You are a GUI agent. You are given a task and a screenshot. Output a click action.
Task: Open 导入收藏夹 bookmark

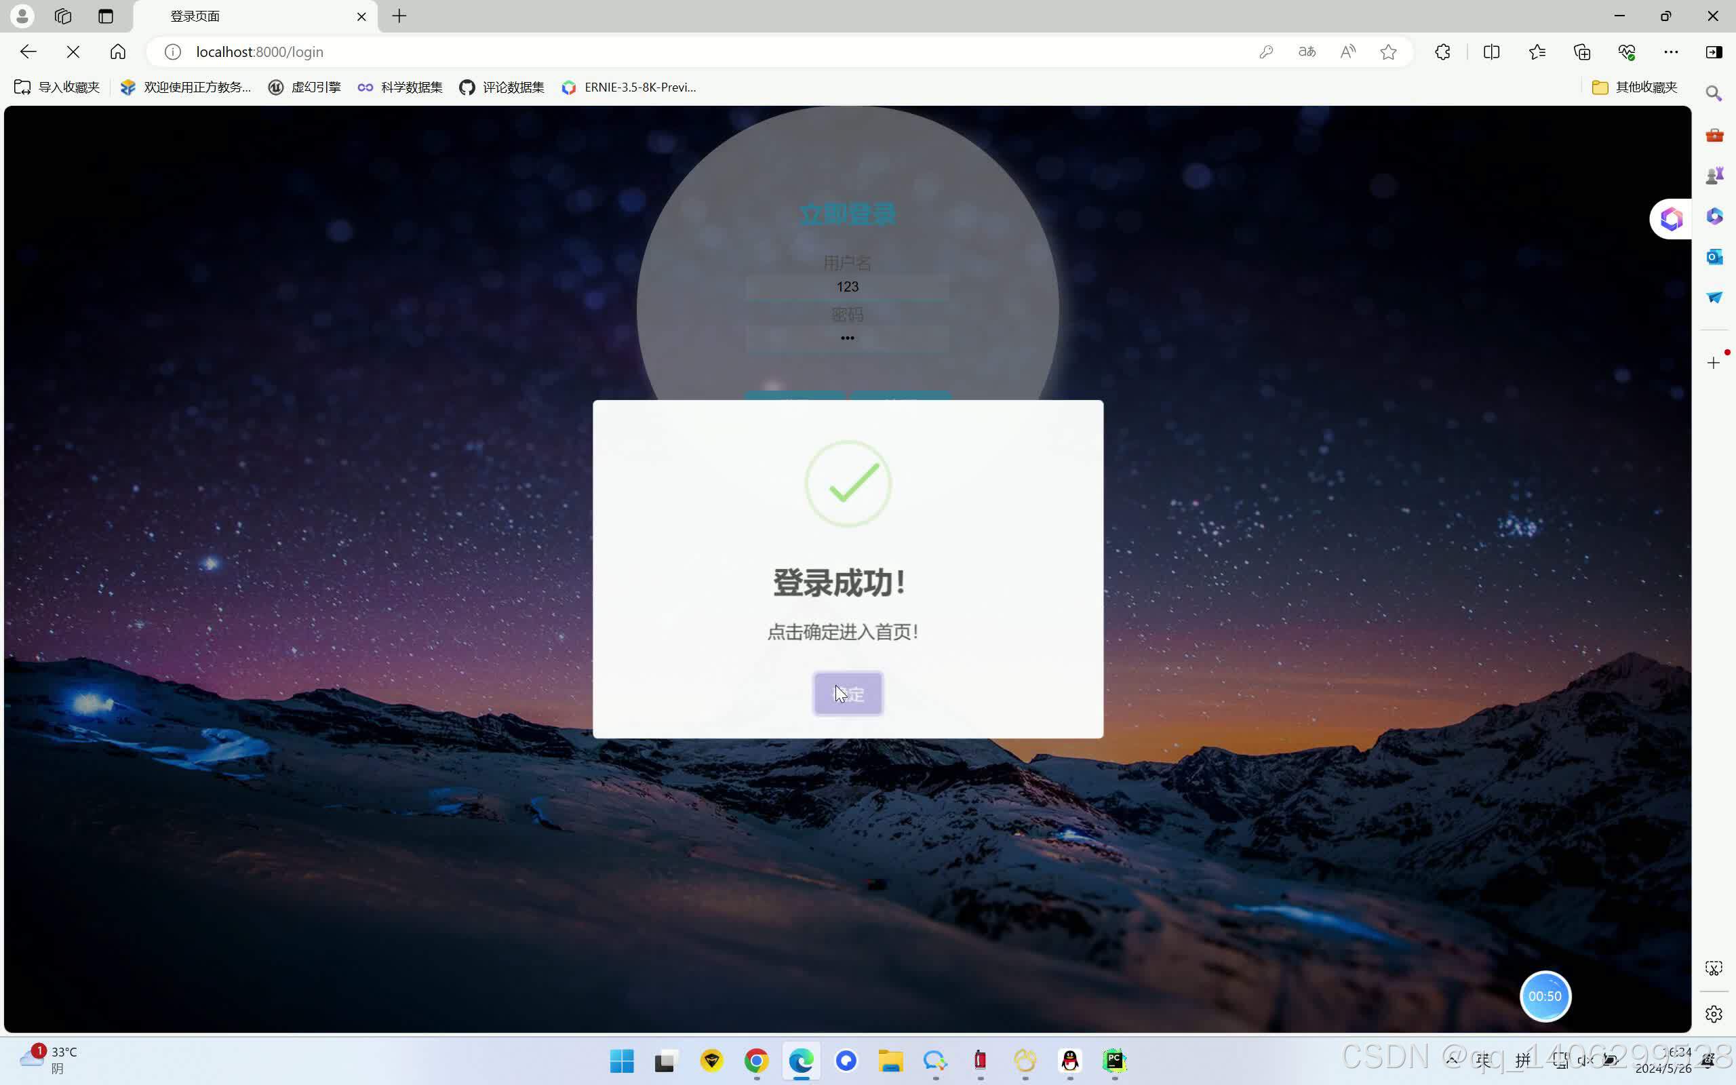[x=58, y=87]
